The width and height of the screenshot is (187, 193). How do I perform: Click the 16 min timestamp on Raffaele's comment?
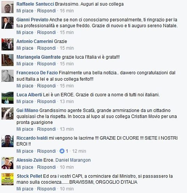(67, 11)
